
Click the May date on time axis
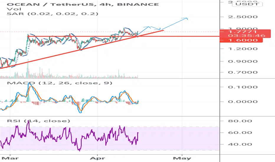pos(182,158)
